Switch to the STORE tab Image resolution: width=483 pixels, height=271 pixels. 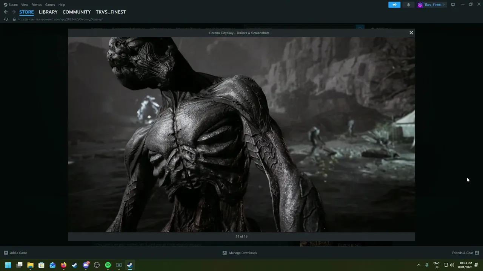(x=26, y=12)
